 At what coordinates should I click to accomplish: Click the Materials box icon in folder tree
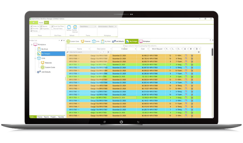(x=42, y=63)
